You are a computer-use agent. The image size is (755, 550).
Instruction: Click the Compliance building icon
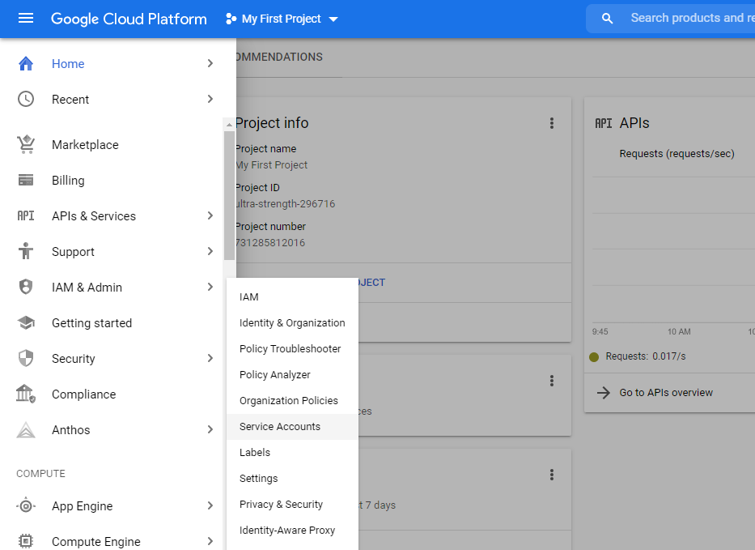click(x=26, y=394)
